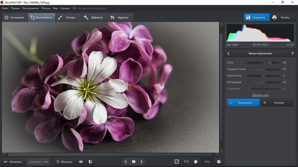Collapse Виньетирование panel with back chevron

click(x=228, y=54)
